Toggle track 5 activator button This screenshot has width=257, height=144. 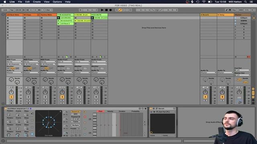click(x=79, y=97)
